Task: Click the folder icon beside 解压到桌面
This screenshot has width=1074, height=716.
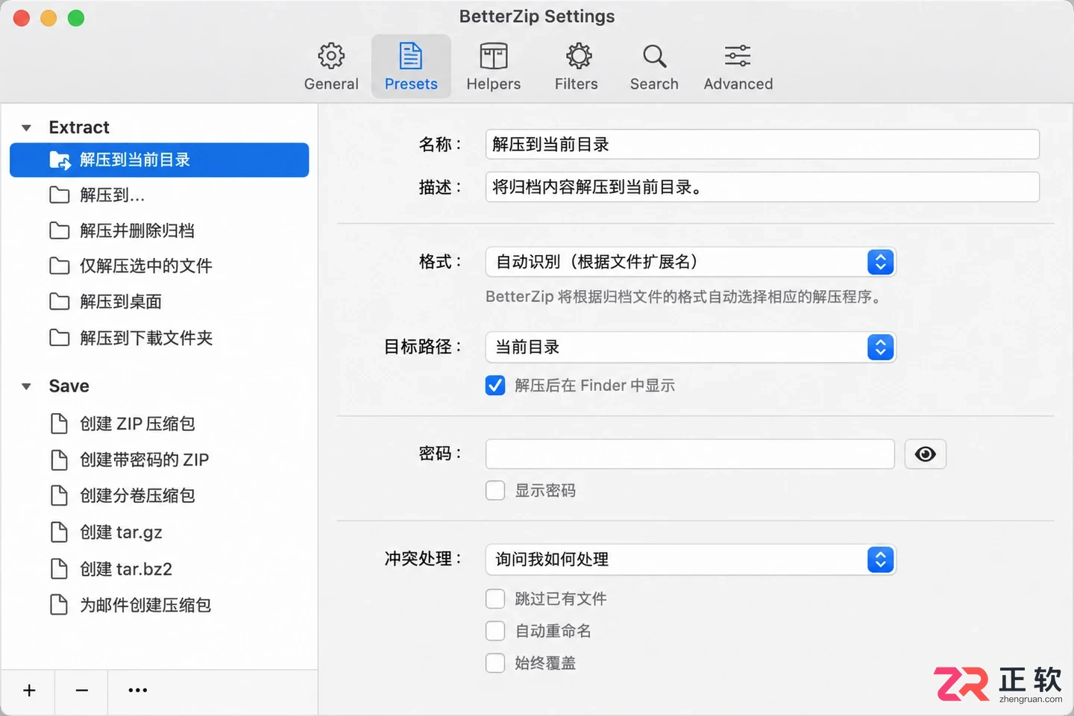Action: click(60, 301)
